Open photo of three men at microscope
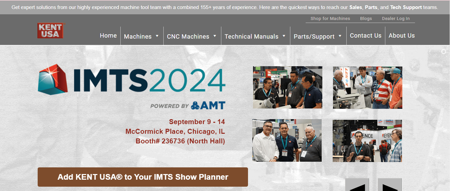Image resolution: width=450 pixels, height=191 pixels. pos(288,87)
